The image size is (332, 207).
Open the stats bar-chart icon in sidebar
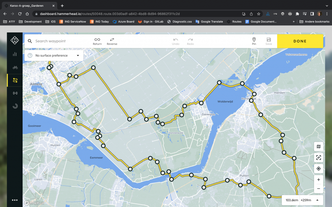[15, 54]
